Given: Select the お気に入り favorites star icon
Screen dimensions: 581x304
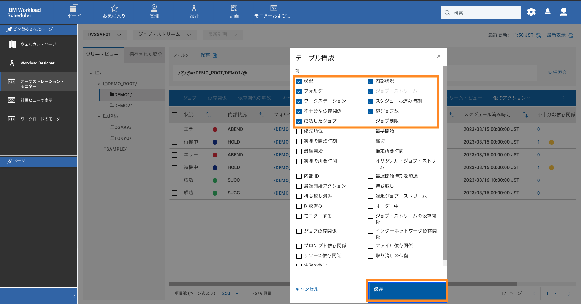Looking at the screenshot, I should tap(114, 12).
